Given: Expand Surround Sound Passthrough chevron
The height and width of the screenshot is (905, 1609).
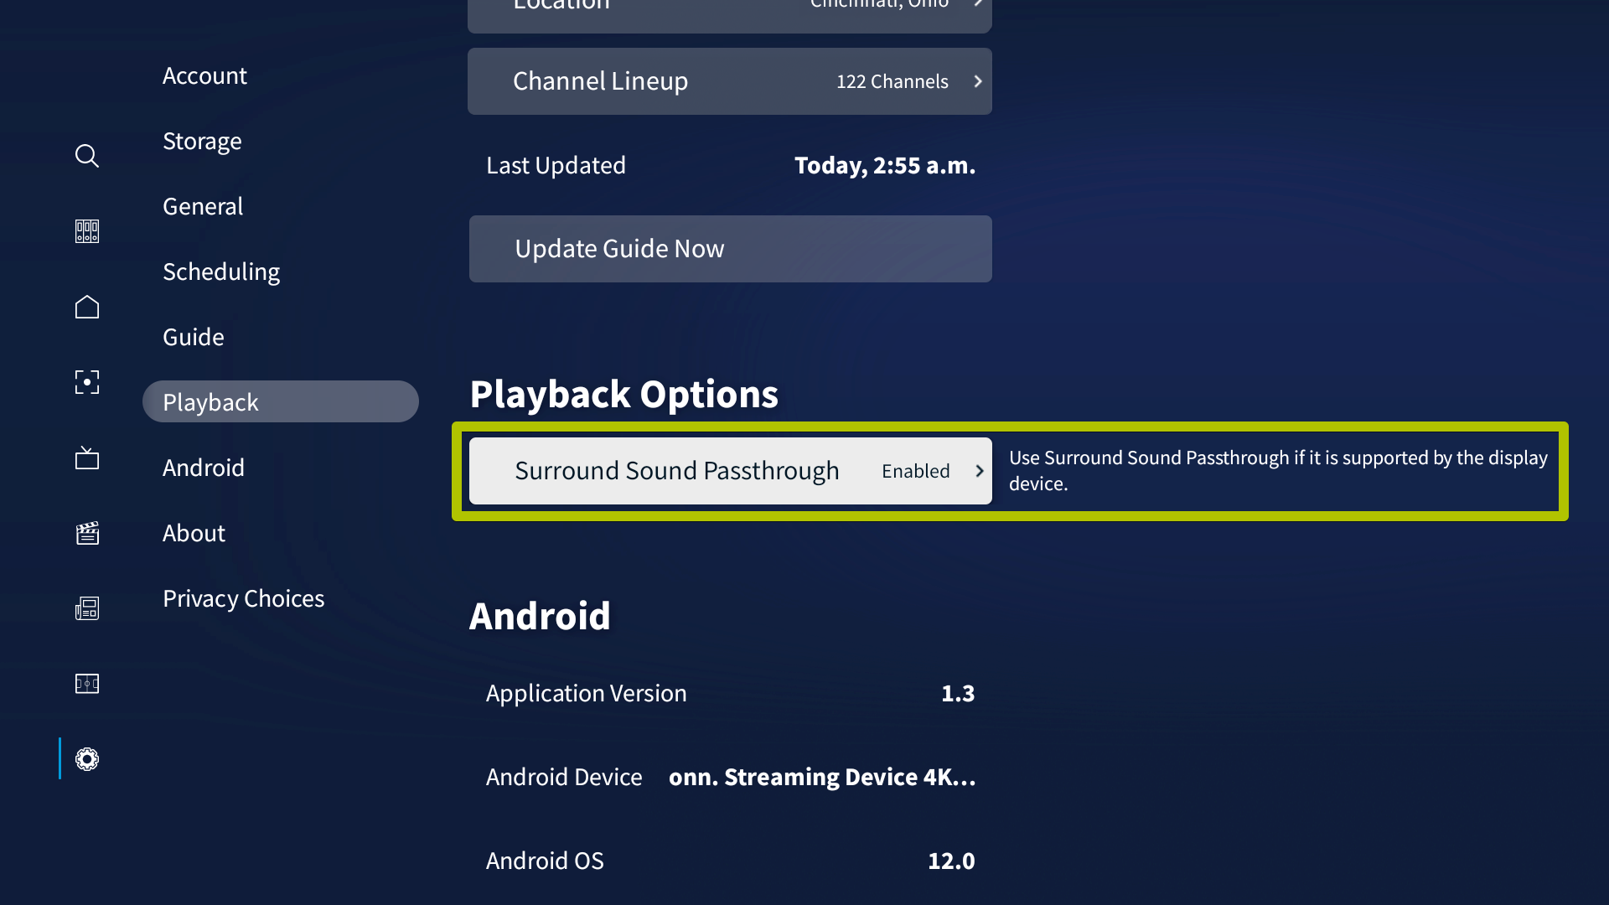Looking at the screenshot, I should tap(979, 471).
